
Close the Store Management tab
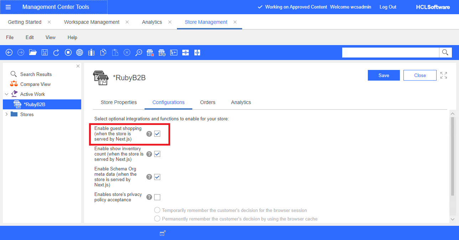235,22
